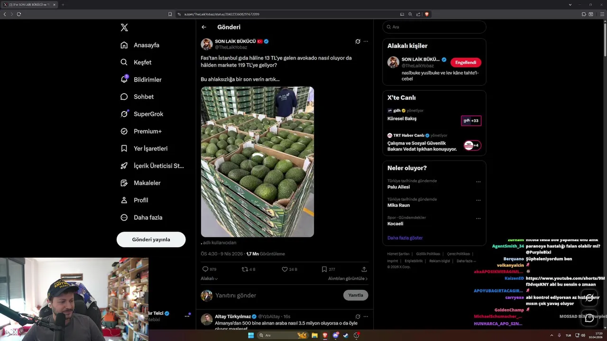Open Steam from the taskbar

coord(346,335)
